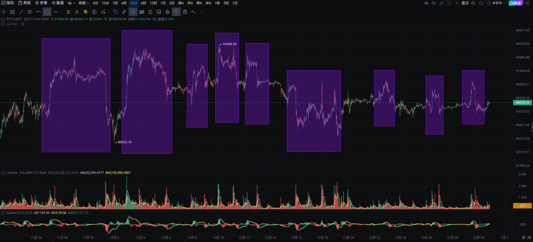This screenshot has width=533, height=242.
Task: Select the 月K monthly timeframe
Action: 190,3
